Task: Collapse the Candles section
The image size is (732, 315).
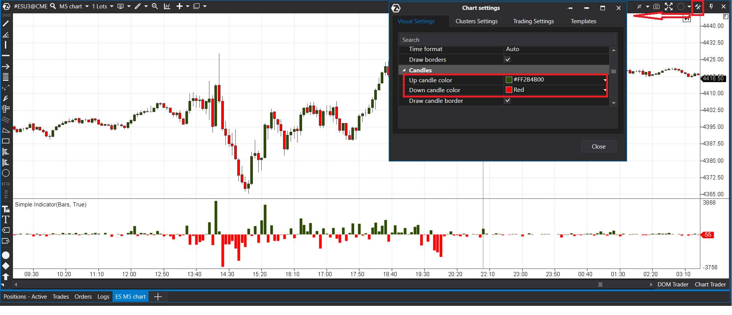Action: [x=404, y=70]
